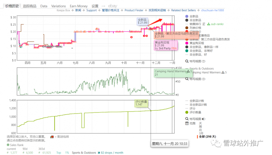Click the down-arrow icon before 82 drops

tap(99, 152)
